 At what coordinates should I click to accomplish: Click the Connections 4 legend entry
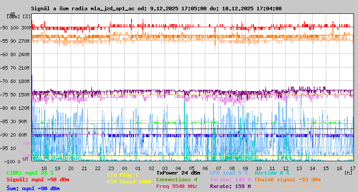pyautogui.click(x=176, y=179)
